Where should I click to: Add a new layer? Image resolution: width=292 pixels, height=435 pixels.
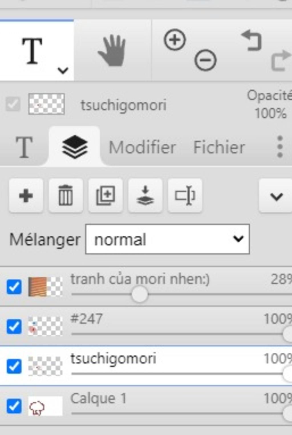point(26,196)
